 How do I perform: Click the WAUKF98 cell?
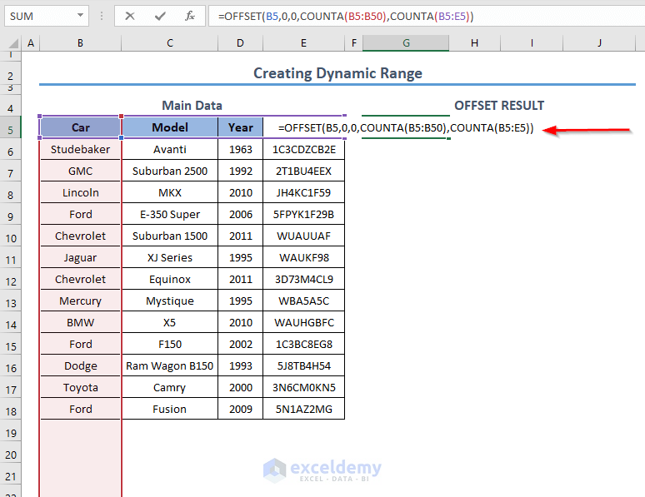tap(304, 257)
